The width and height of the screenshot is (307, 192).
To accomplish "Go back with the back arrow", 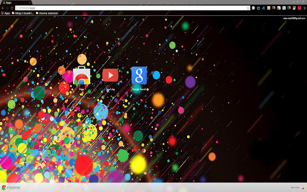I will tap(3, 8).
